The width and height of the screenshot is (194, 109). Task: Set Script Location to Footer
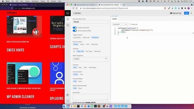[x=82, y=45]
